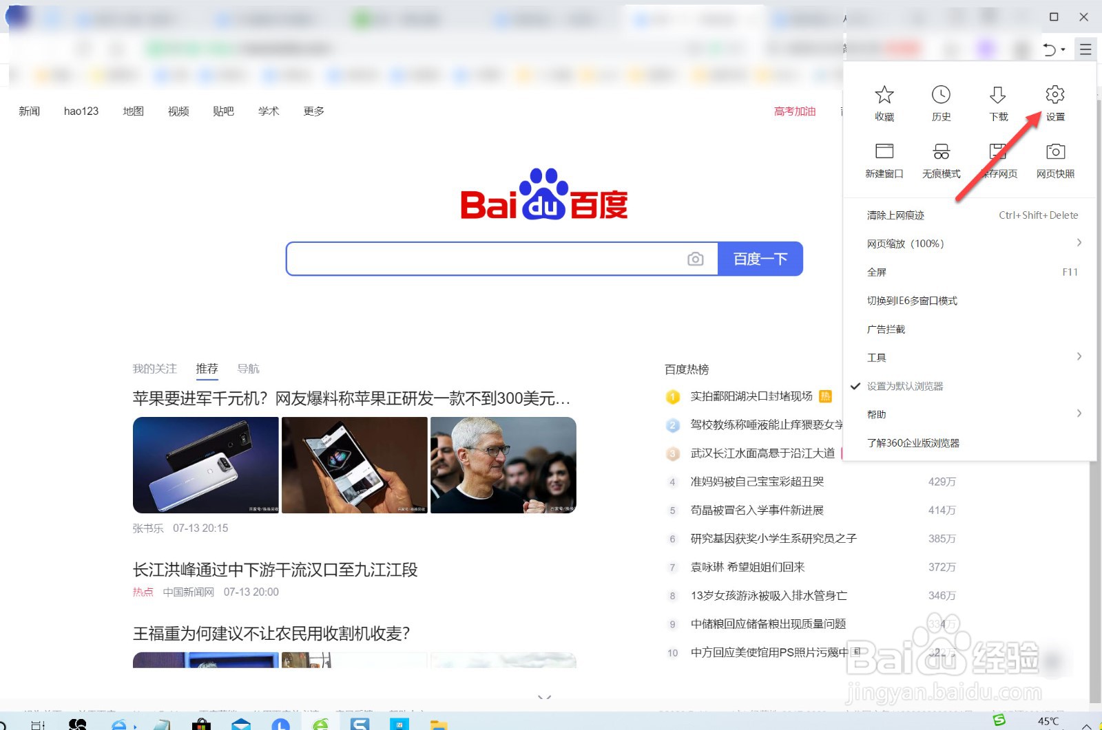Screen dimensions: 1102x730
Task: Start 无痕模式 incognito mode
Action: (x=941, y=160)
